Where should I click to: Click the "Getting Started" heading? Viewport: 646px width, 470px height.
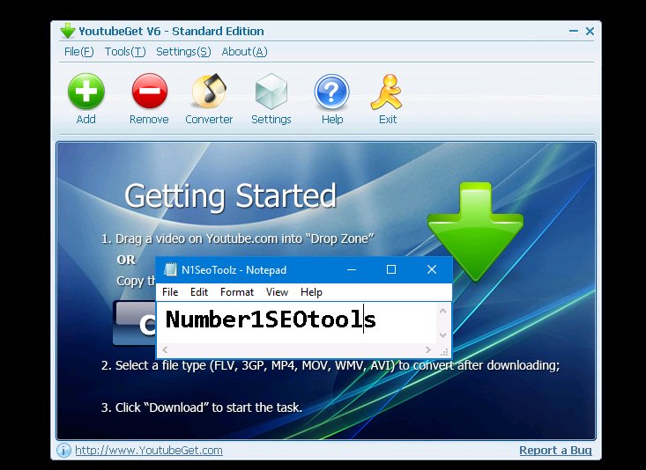pyautogui.click(x=230, y=197)
